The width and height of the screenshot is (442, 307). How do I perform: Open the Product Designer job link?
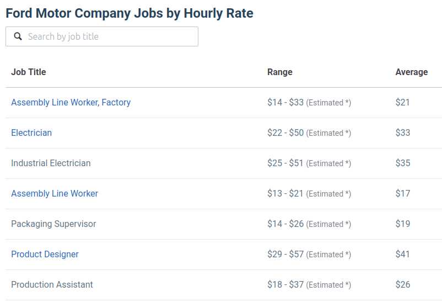[45, 254]
